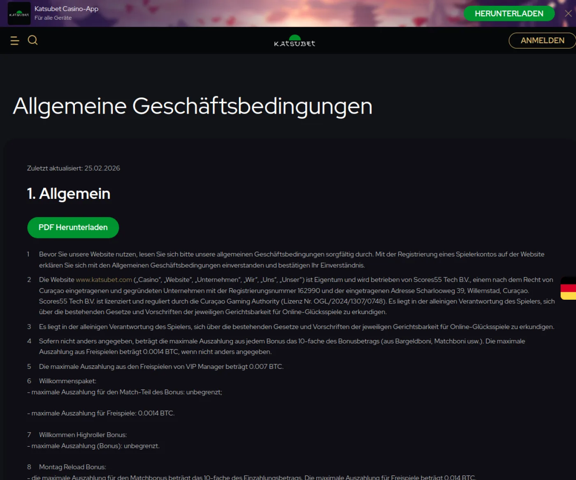Click the 'Für alle Geräte' banner subtitle
The image size is (576, 480).
tap(53, 18)
